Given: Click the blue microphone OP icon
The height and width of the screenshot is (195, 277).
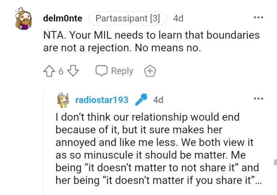Looking at the screenshot, I should click(x=141, y=99).
